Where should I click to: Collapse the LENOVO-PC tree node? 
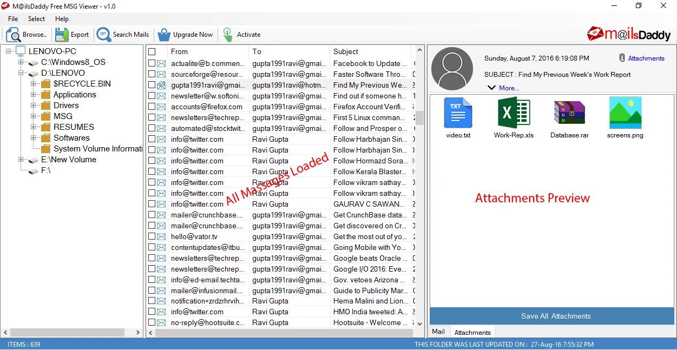click(9, 51)
